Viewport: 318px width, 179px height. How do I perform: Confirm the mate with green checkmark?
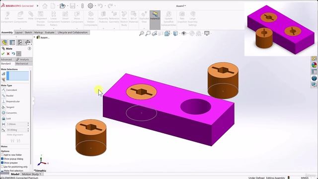click(3, 54)
